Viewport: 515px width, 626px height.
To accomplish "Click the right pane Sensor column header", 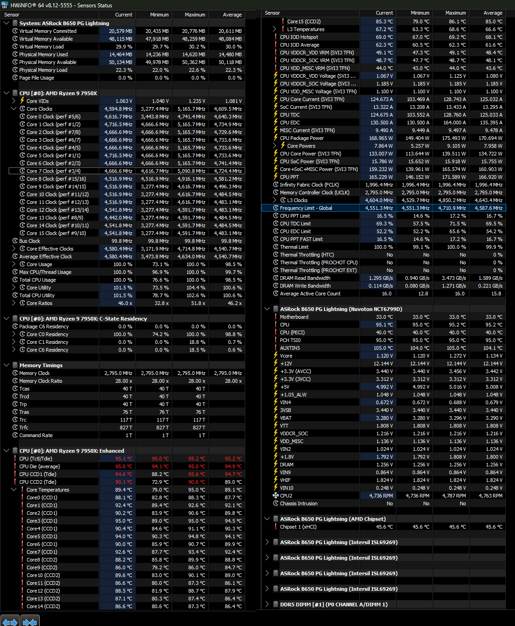I will (310, 13).
